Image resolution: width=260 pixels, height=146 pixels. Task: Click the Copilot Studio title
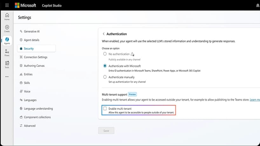coord(52,5)
